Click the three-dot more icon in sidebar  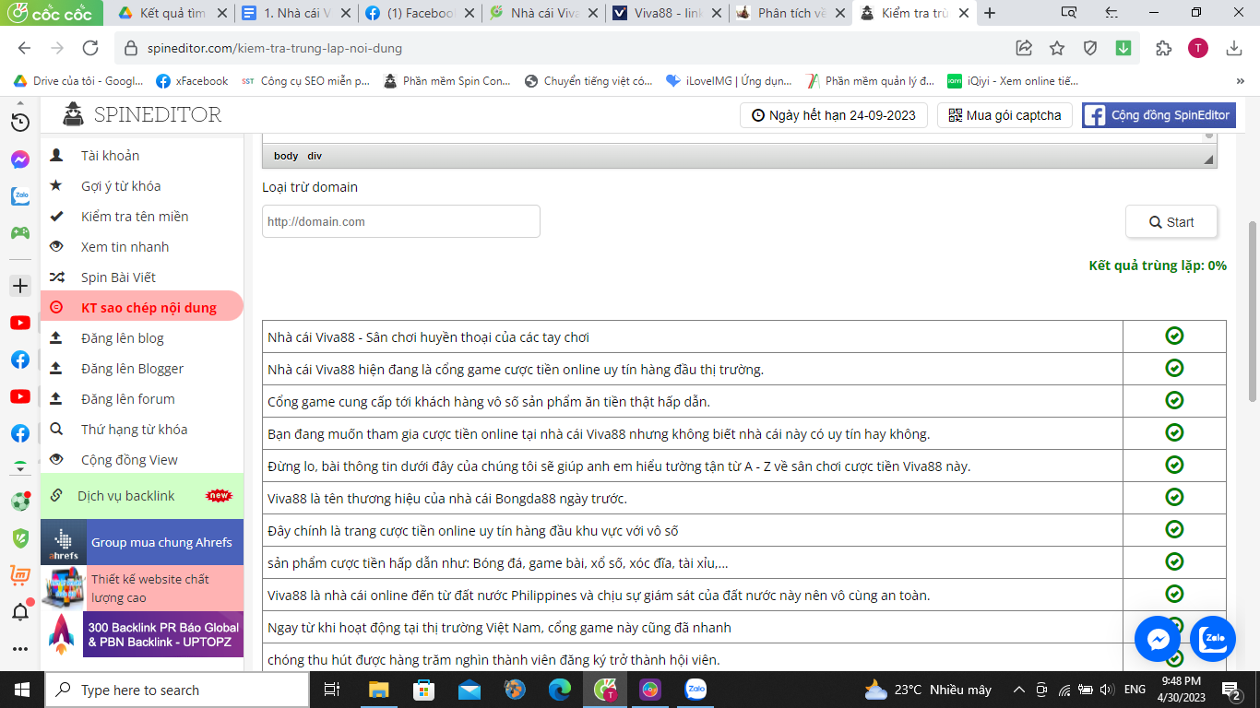point(19,649)
